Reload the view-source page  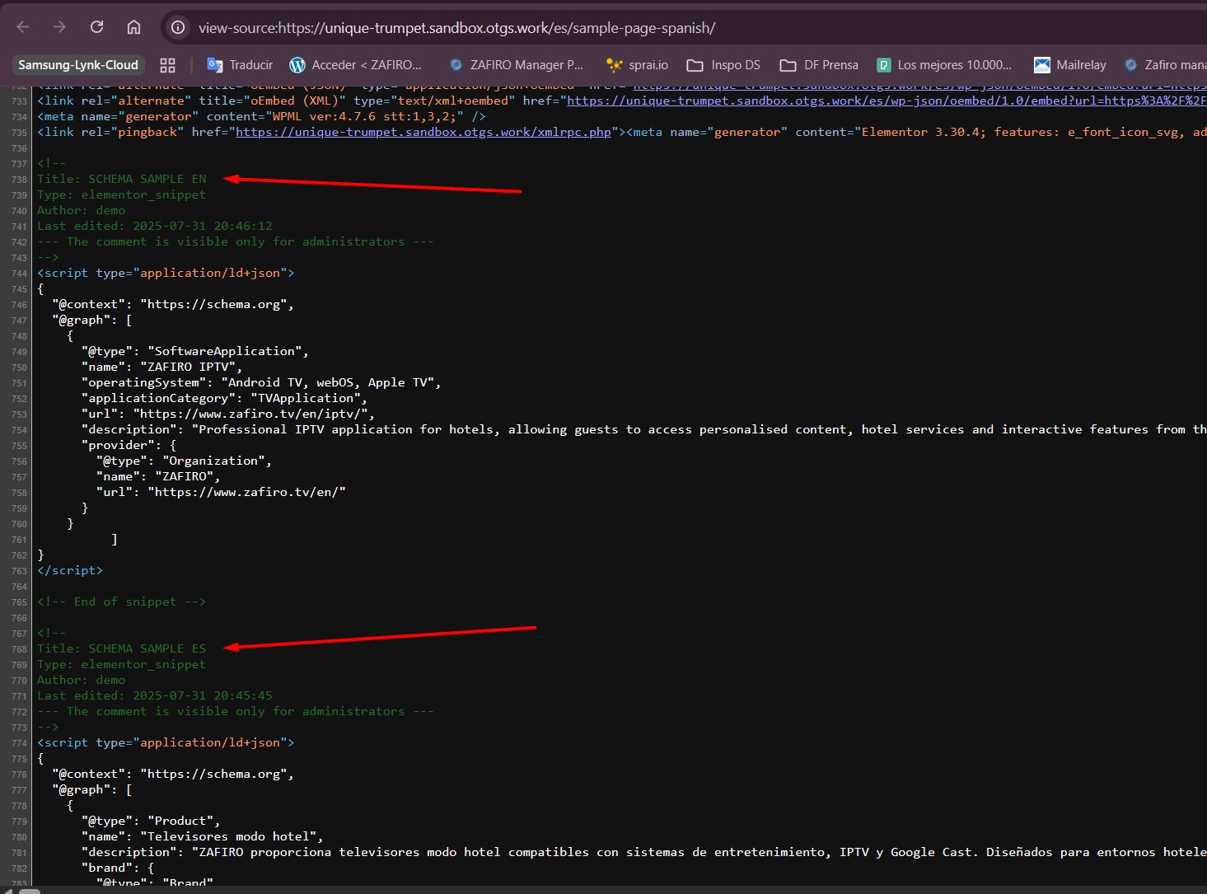coord(96,27)
